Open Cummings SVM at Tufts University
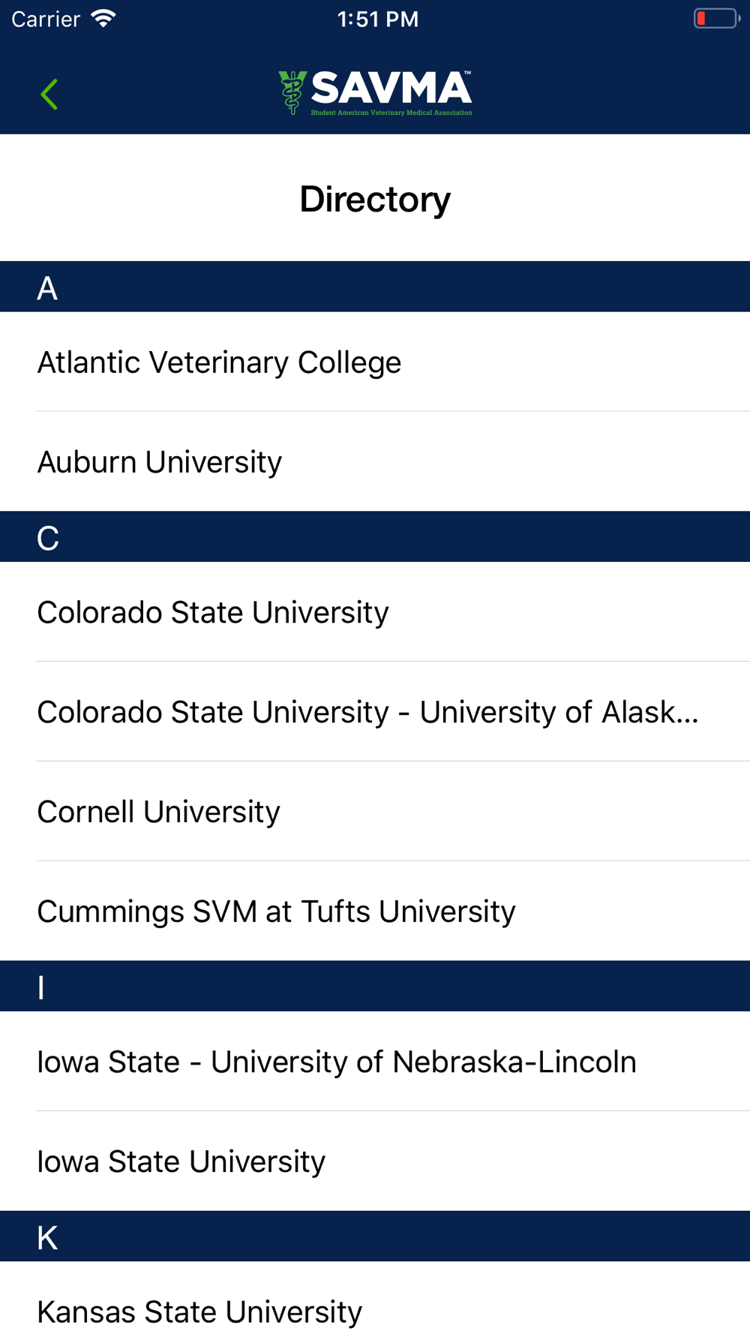 375,911
